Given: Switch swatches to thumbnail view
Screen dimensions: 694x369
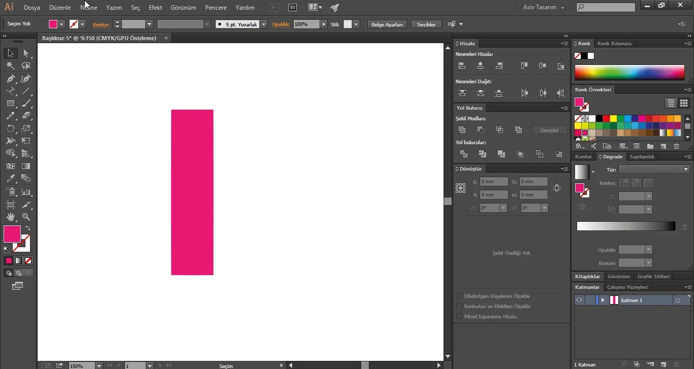Looking at the screenshot, I should pyautogui.click(x=684, y=103).
